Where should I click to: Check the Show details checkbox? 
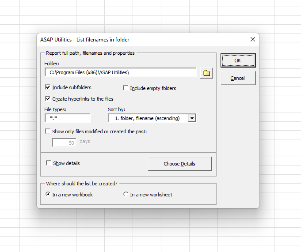coord(49,163)
